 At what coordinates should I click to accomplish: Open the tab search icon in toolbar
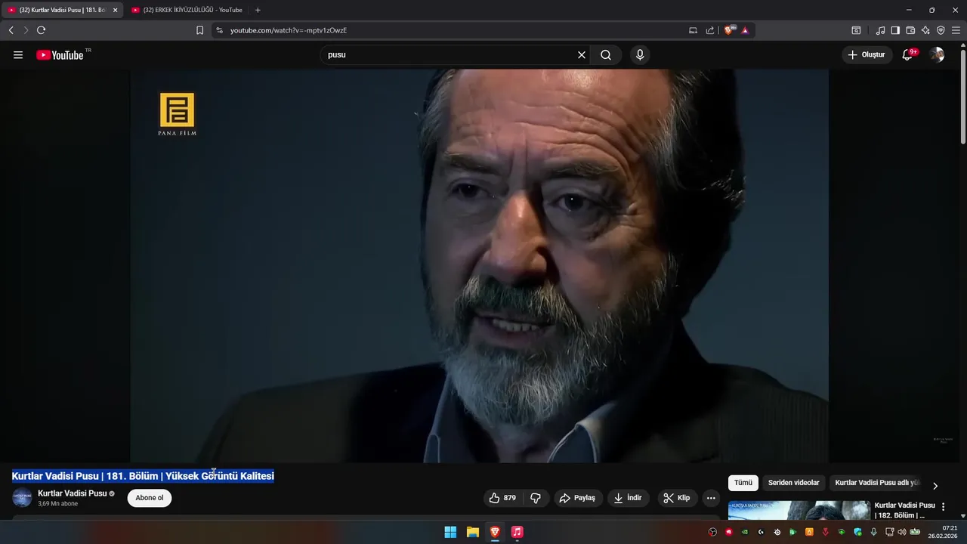[x=856, y=30]
